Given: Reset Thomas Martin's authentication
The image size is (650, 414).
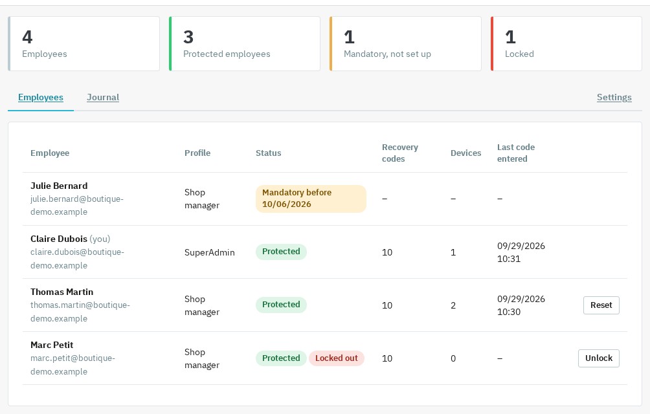Looking at the screenshot, I should pyautogui.click(x=601, y=305).
